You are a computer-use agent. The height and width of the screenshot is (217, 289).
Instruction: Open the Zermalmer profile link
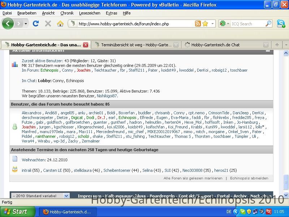91,141
